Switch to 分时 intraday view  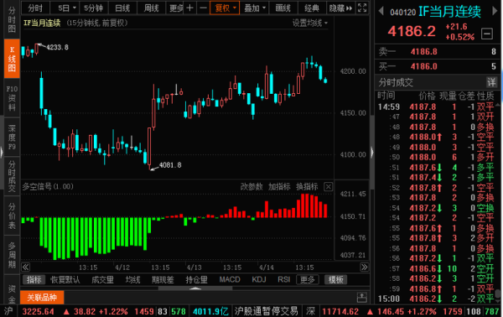coord(35,8)
